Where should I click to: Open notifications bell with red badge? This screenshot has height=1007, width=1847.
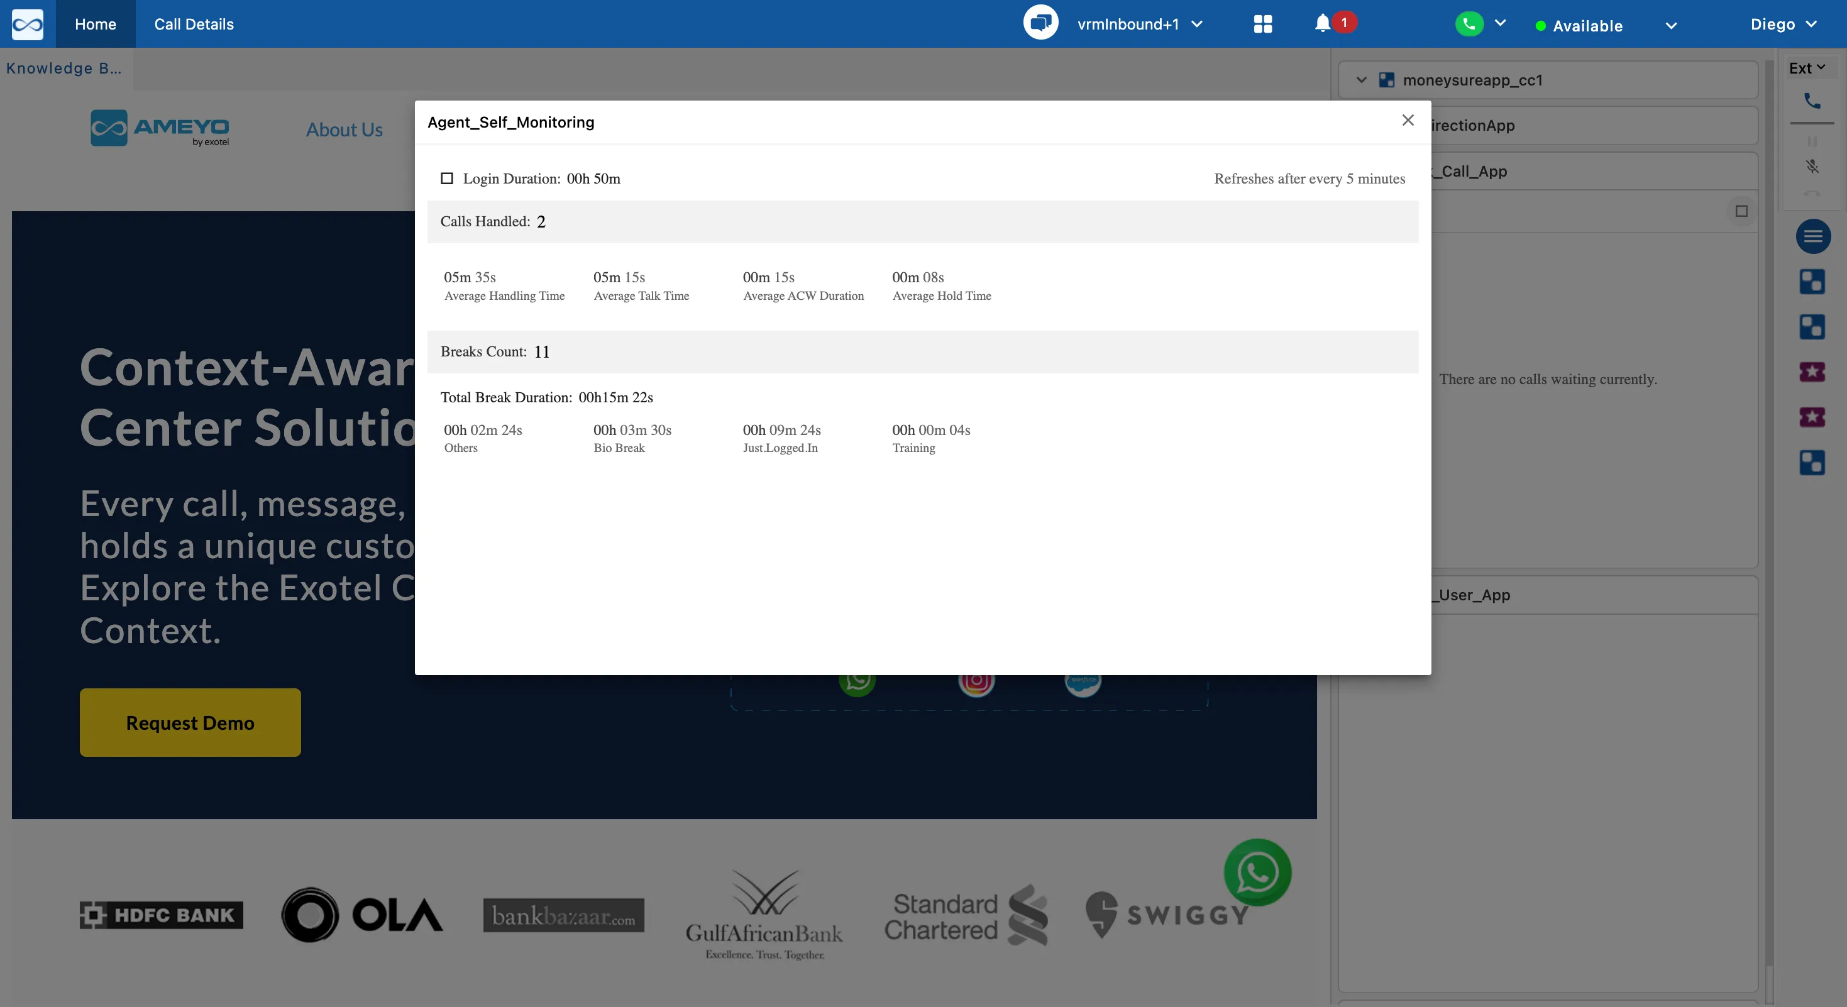(1323, 24)
